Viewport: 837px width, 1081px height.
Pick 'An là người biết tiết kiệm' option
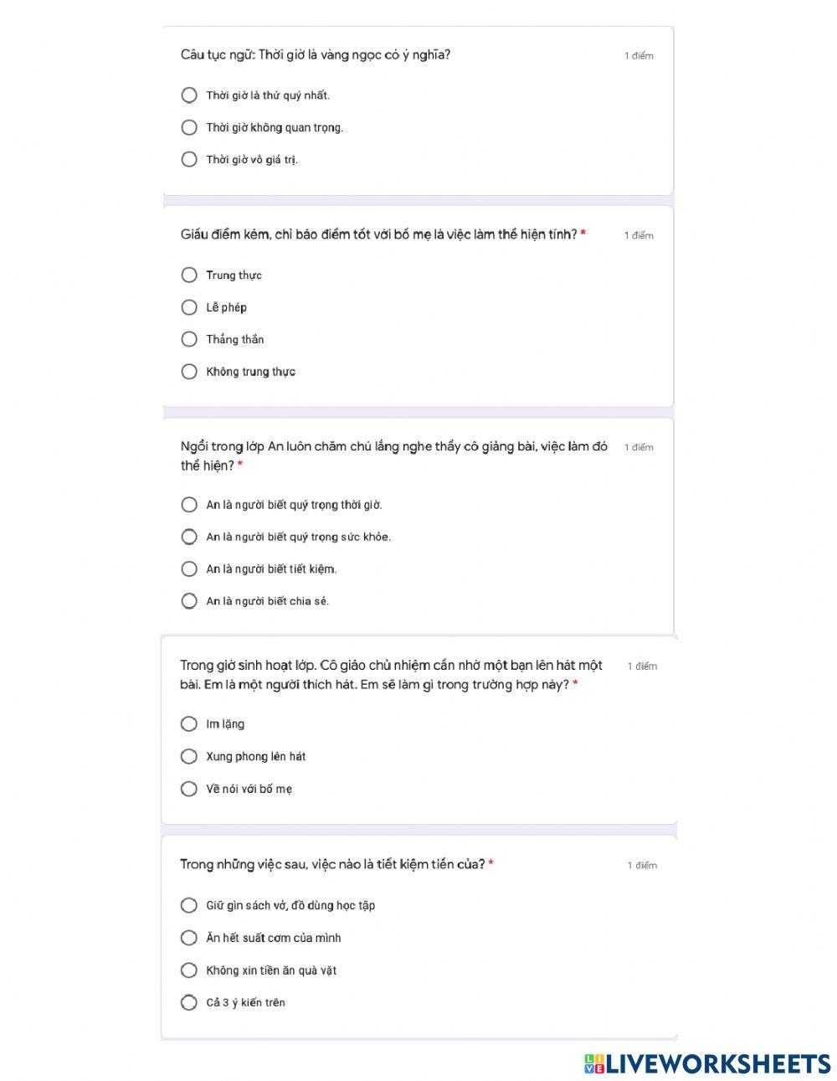click(x=189, y=569)
